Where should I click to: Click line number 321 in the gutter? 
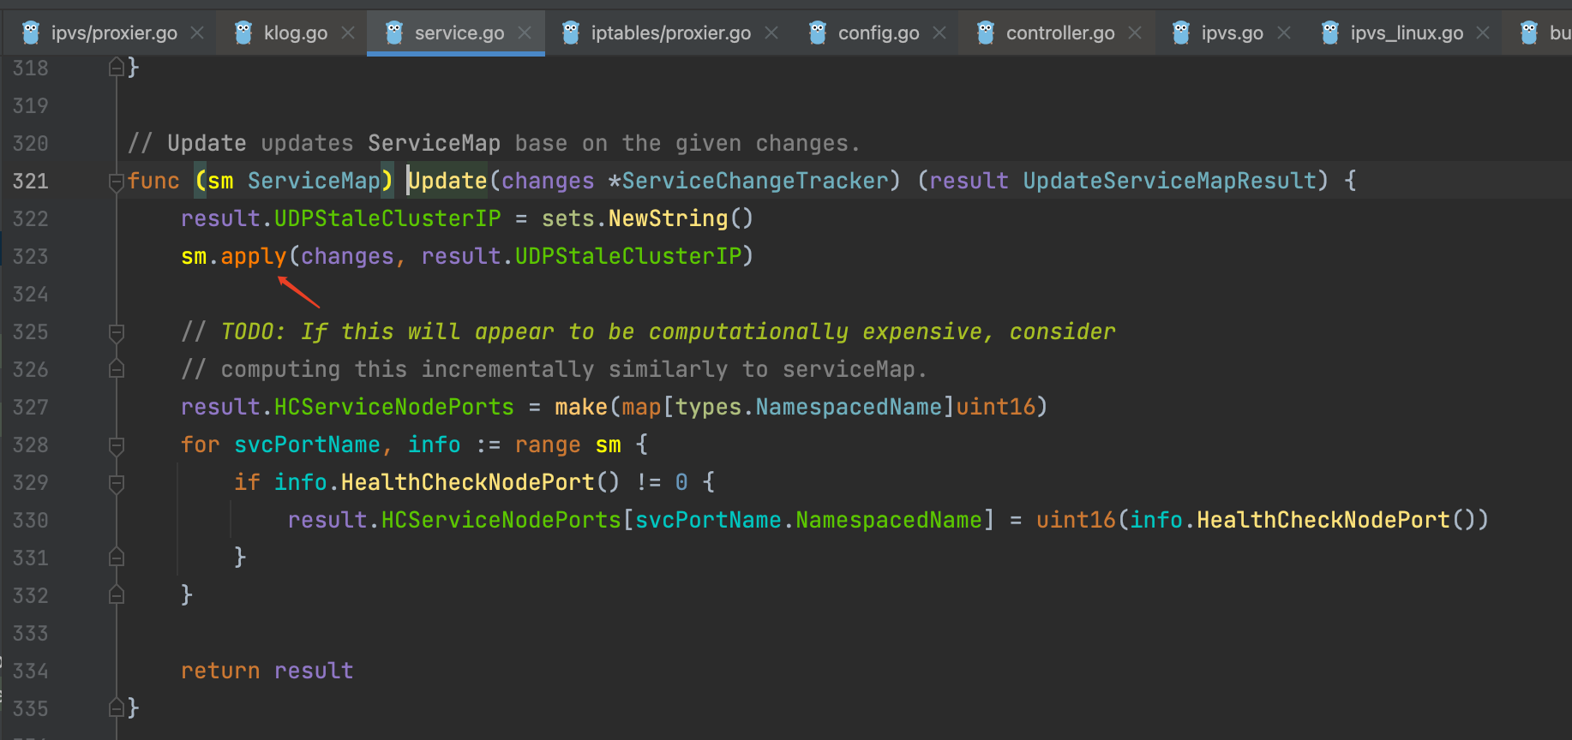[x=30, y=181]
